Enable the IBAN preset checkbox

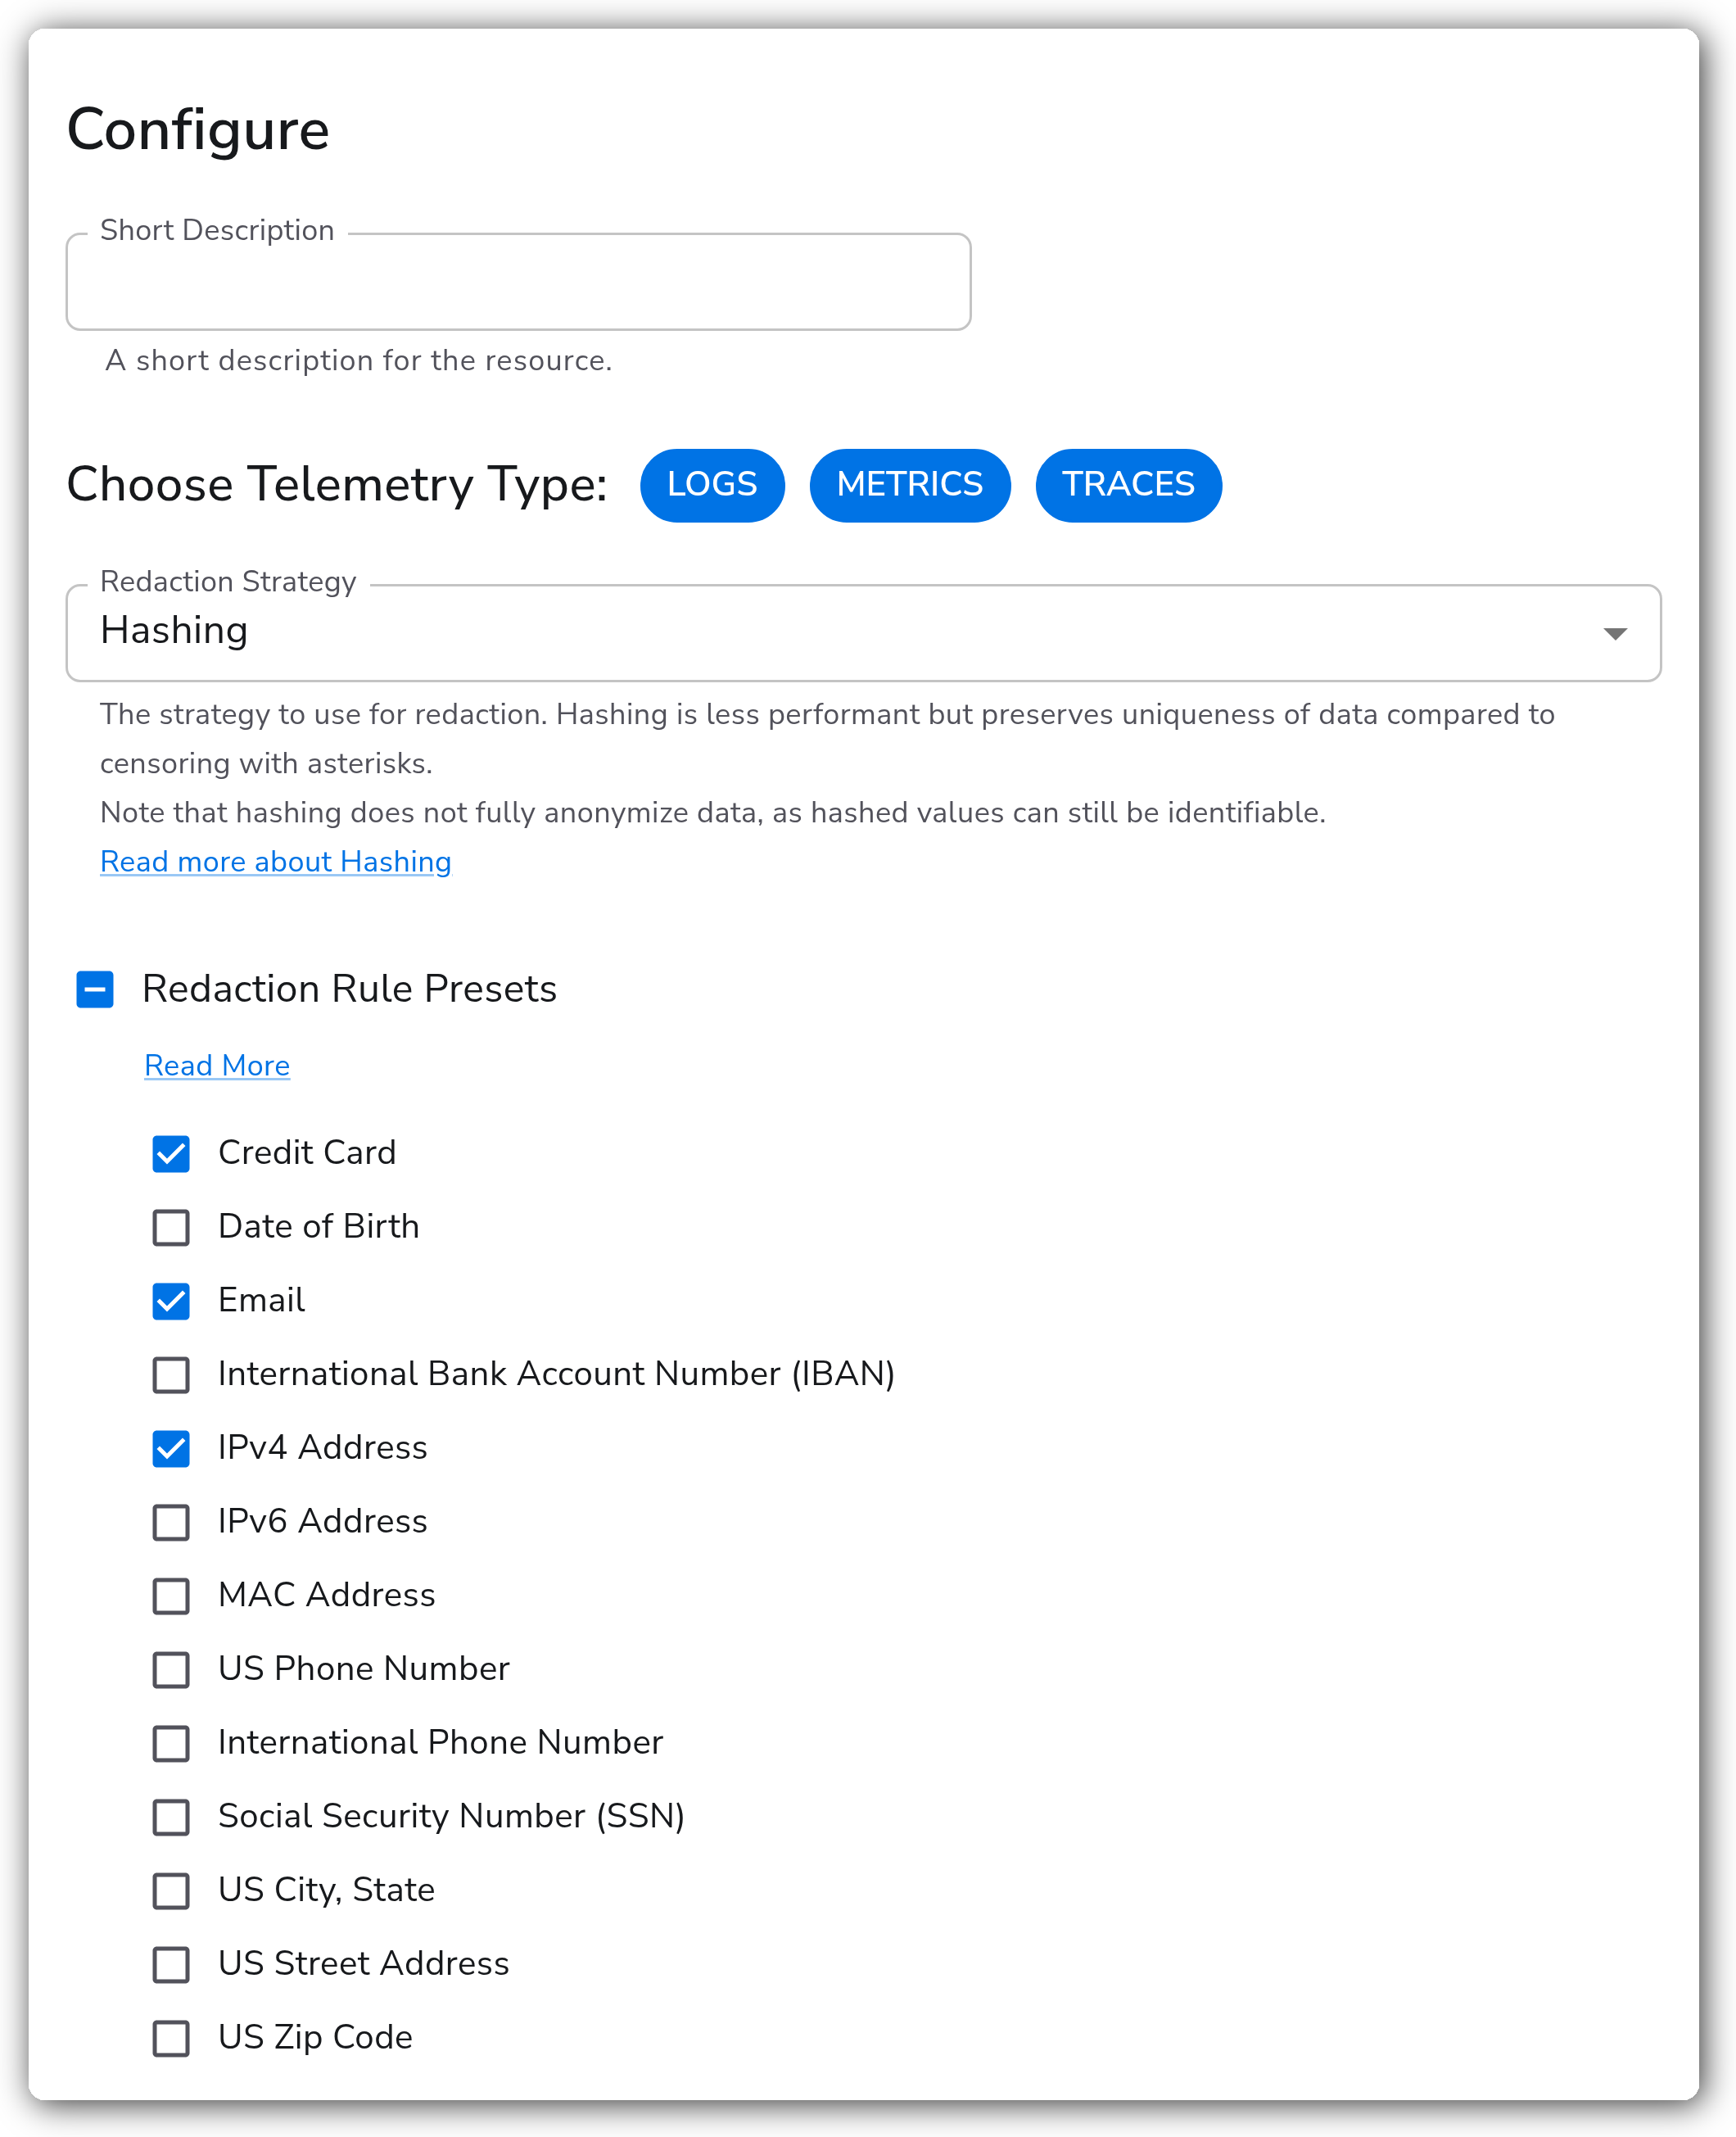(171, 1375)
